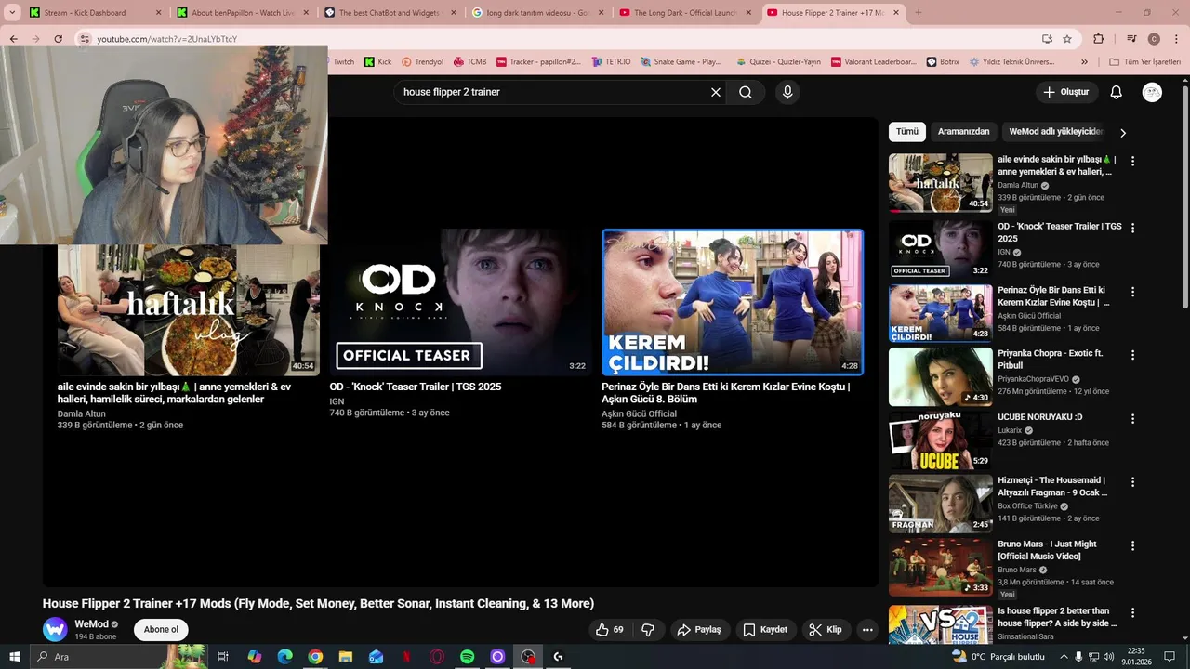Open YouTube account avatar menu
The image size is (1190, 669).
pos(1152,92)
